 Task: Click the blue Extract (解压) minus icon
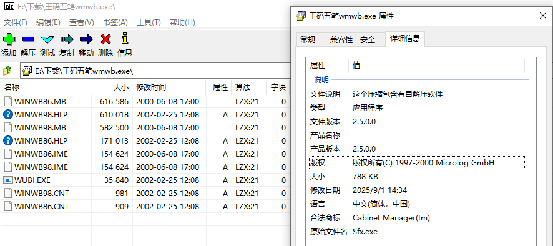(28, 39)
